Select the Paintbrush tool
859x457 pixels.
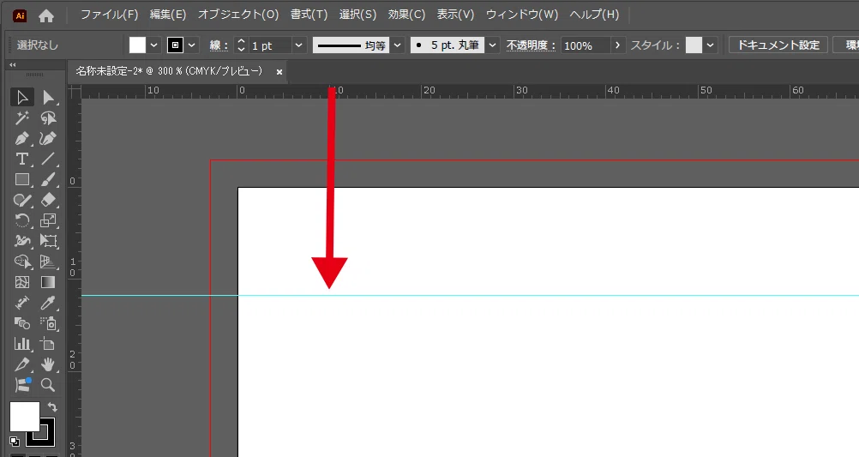(x=48, y=180)
